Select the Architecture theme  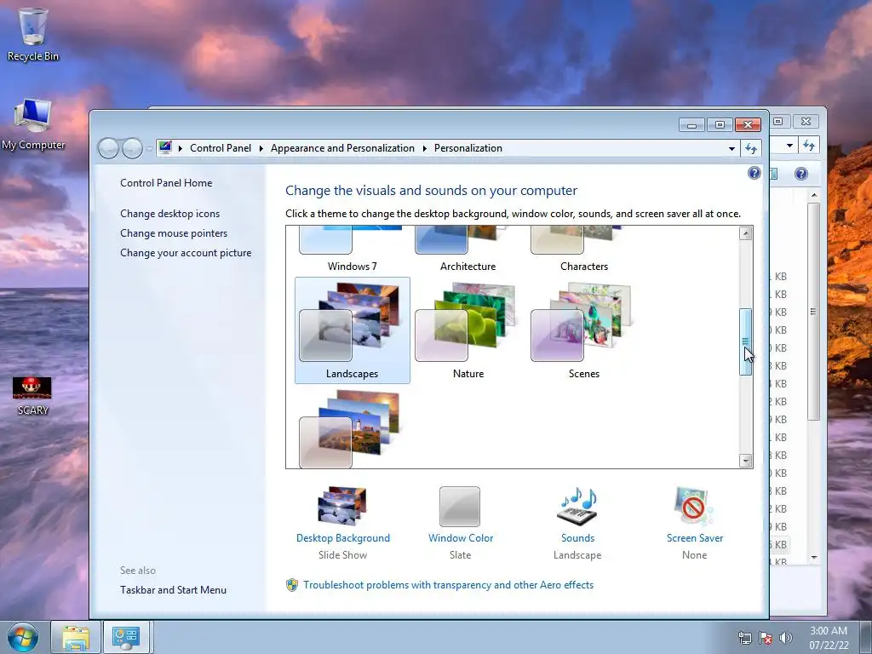[x=468, y=250]
